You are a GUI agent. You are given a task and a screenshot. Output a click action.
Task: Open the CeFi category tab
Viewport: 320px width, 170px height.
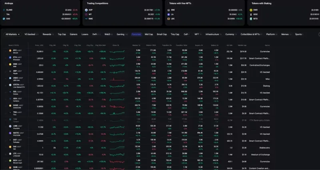pos(187,34)
